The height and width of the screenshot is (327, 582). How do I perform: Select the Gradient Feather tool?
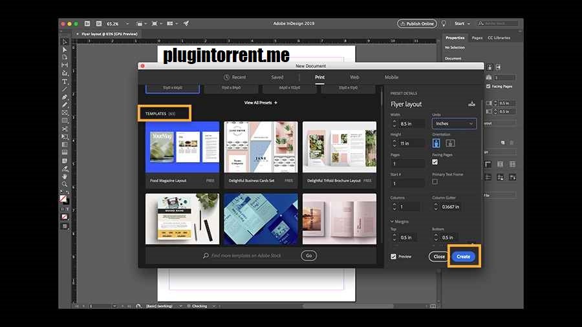[65, 153]
